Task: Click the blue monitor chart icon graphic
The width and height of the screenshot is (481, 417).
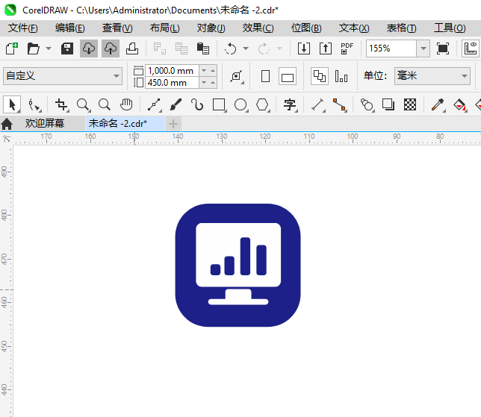Action: 238,266
